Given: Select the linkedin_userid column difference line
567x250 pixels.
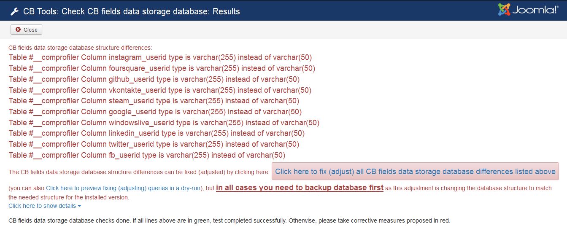Looking at the screenshot, I should click(157, 133).
